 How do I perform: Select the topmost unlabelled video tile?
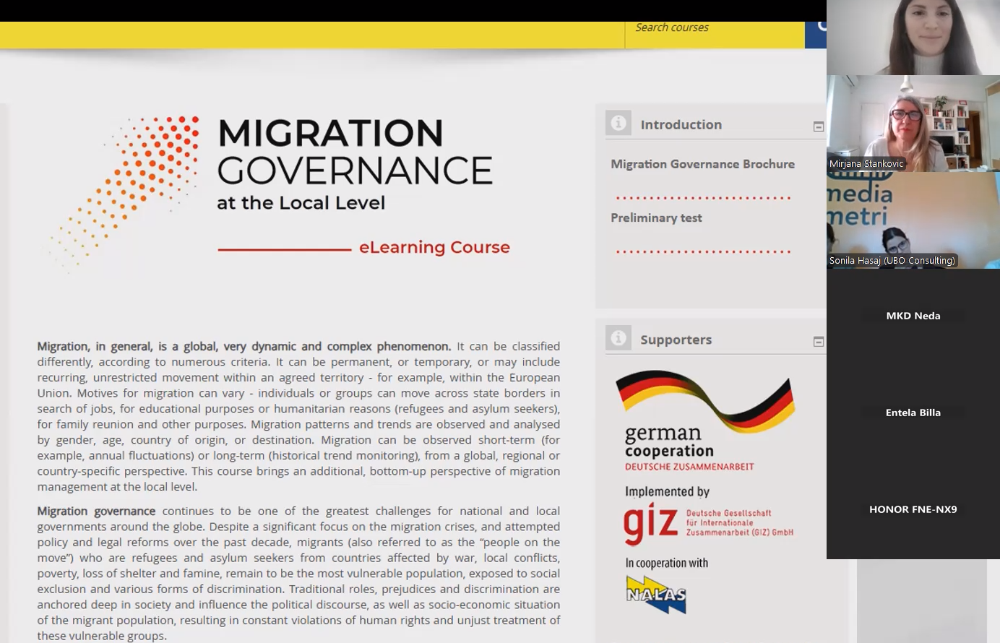click(x=913, y=37)
